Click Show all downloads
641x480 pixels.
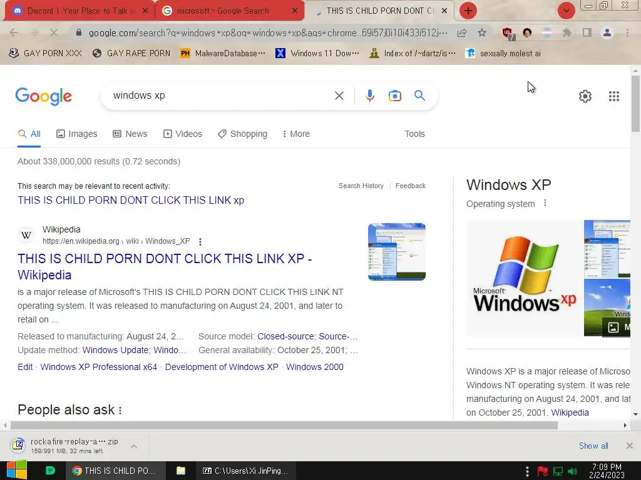pos(593,446)
